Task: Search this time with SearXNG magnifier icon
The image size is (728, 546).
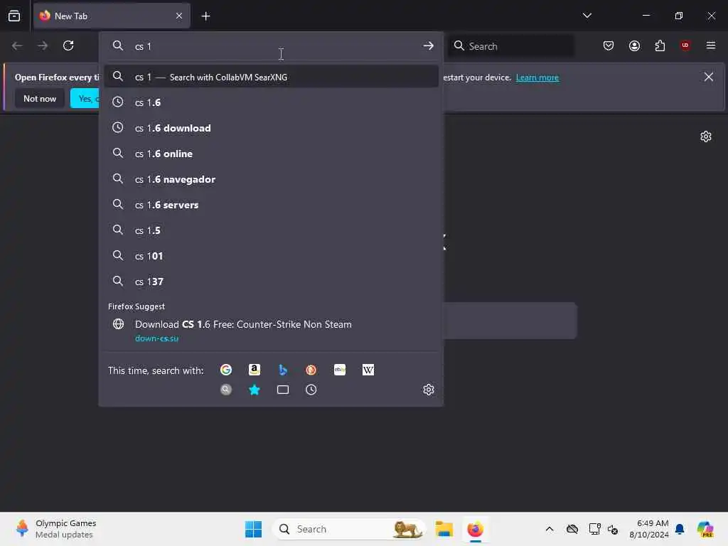Action: (226, 390)
